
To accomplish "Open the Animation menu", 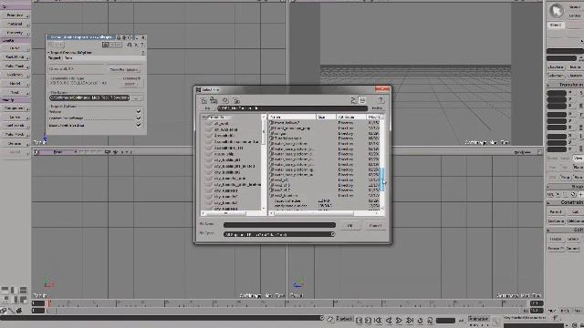I will 478,319.
